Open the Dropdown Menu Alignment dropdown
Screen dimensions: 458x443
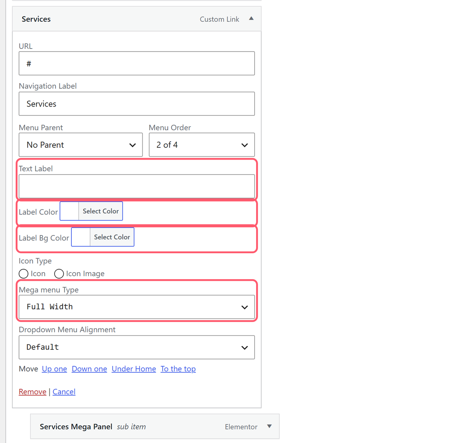click(137, 348)
